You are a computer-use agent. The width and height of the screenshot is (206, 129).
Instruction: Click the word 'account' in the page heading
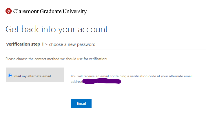click(x=93, y=29)
